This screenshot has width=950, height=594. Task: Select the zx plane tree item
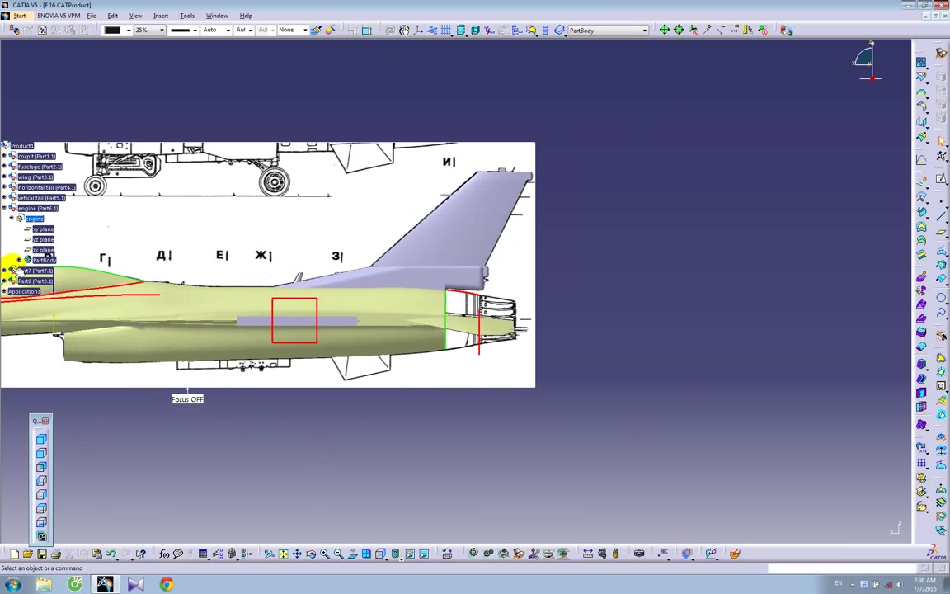tap(44, 250)
